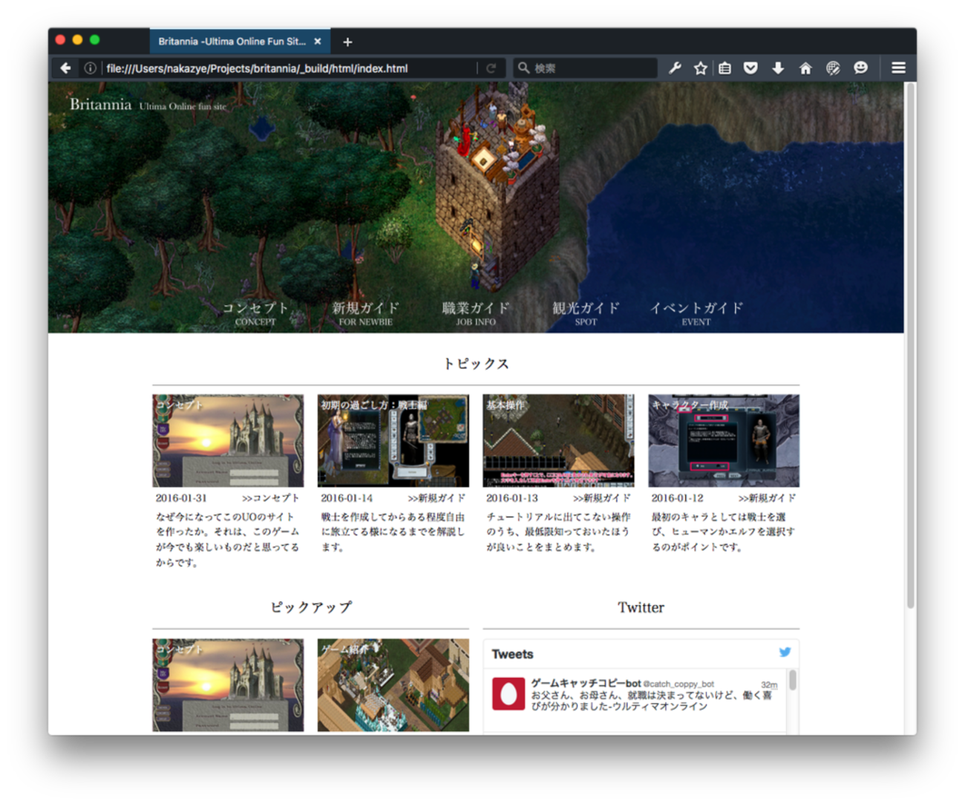Show site information via the info icon
The image size is (965, 804).
pos(90,68)
